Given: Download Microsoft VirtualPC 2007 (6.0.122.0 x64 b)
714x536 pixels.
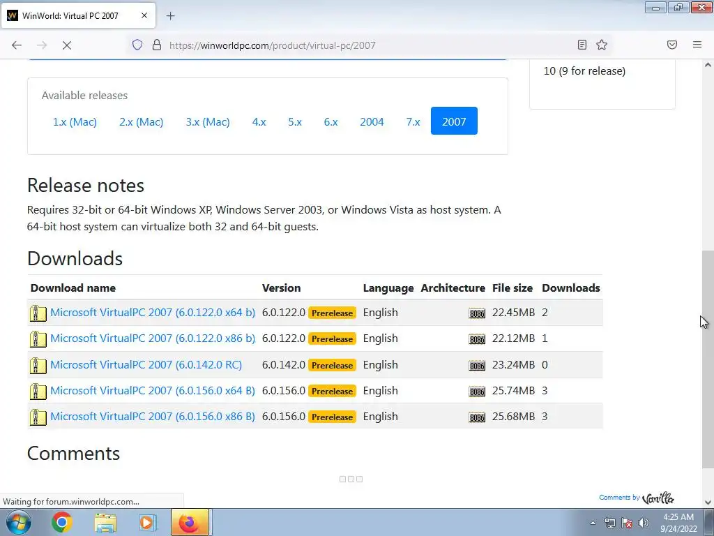Looking at the screenshot, I should (153, 313).
